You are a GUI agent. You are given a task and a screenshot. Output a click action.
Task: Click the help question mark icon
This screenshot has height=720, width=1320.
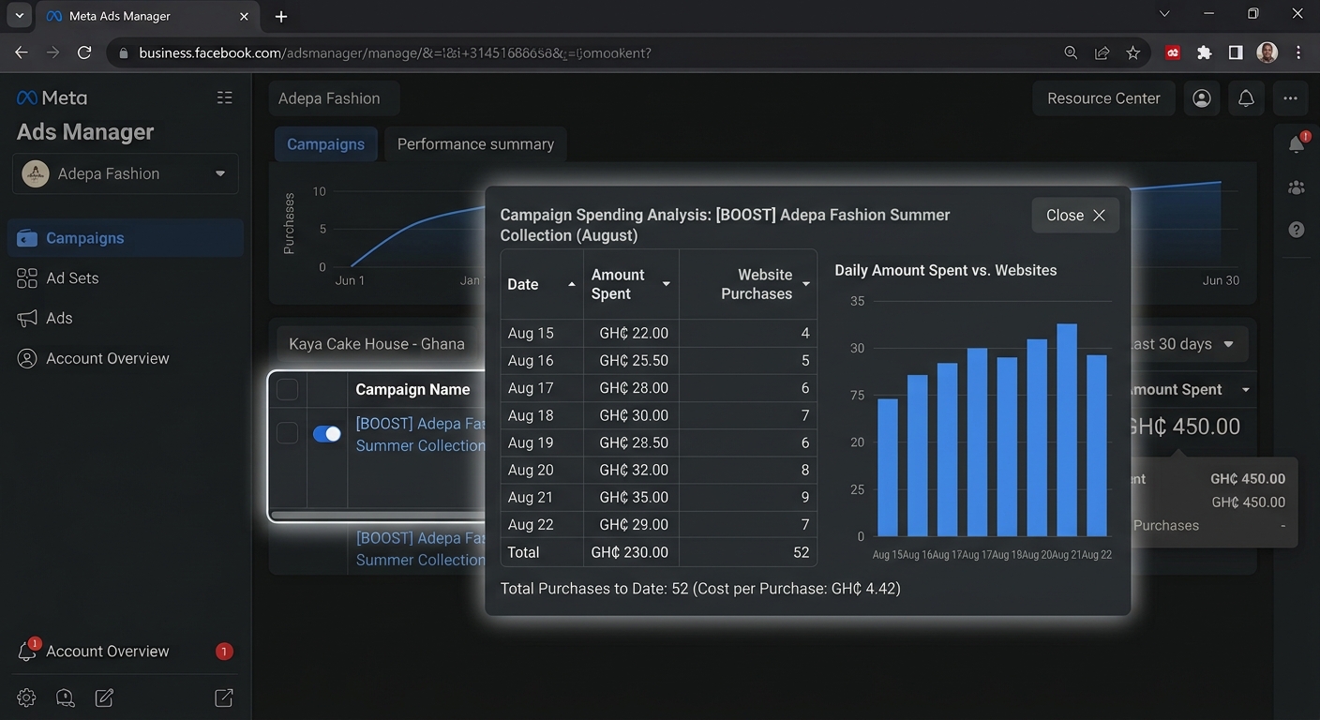pos(1297,230)
